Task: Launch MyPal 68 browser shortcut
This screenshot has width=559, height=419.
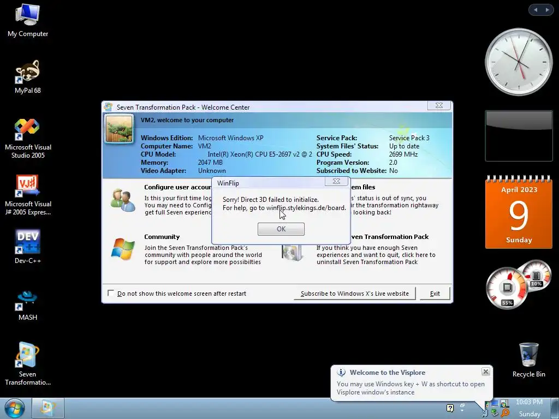Action: click(x=28, y=77)
